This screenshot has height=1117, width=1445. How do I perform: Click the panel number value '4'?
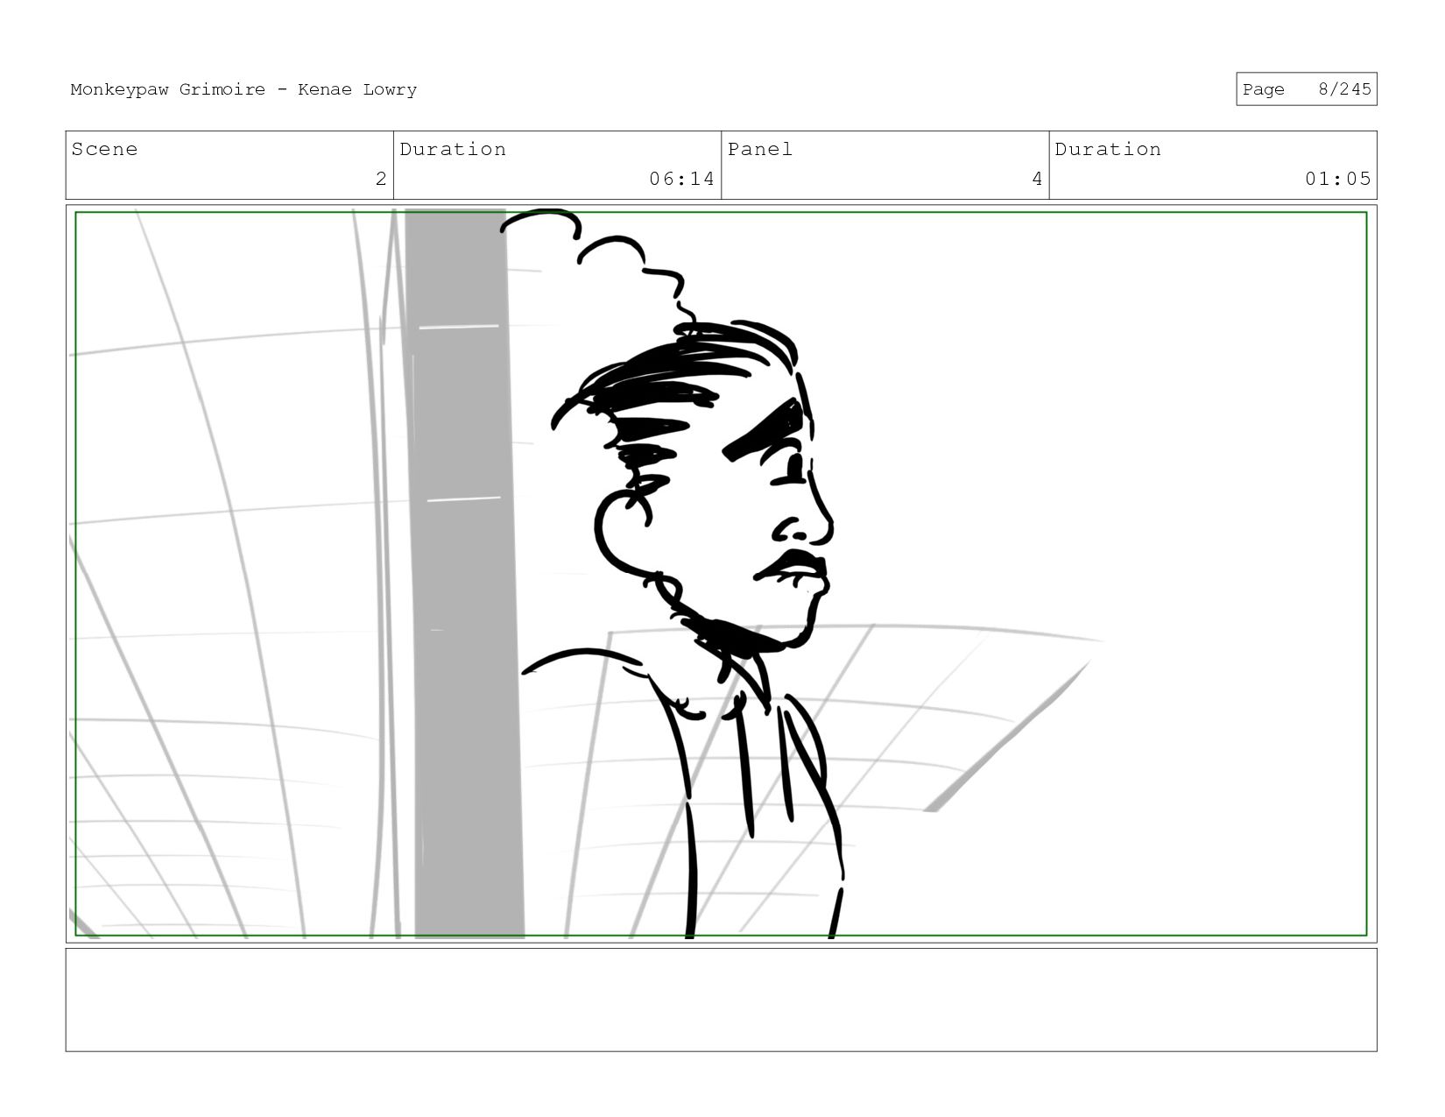click(1037, 179)
